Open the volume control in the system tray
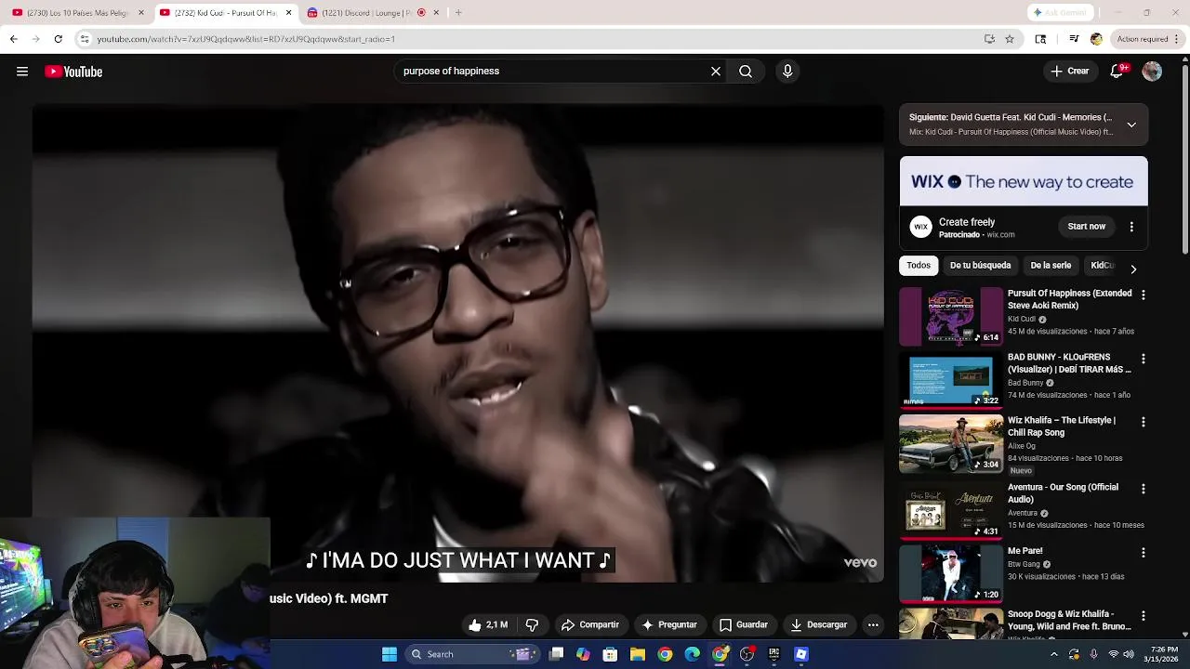The width and height of the screenshot is (1190, 669). (x=1129, y=654)
